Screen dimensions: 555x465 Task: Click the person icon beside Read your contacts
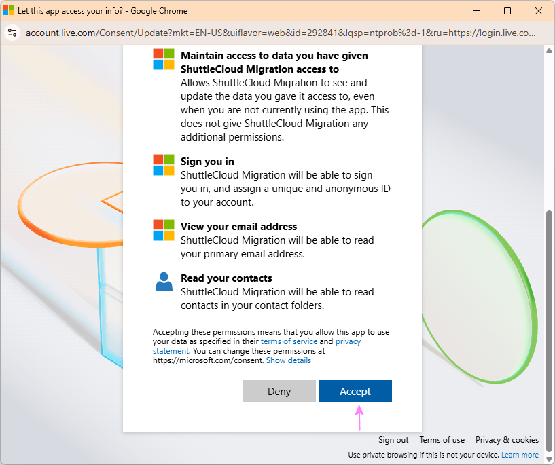(164, 282)
